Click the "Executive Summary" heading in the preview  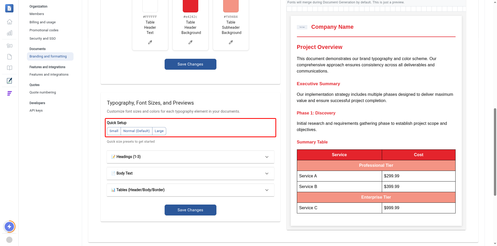pos(318,84)
